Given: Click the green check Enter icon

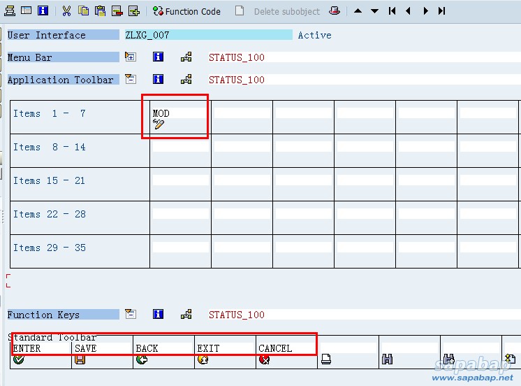Looking at the screenshot, I should (18, 360).
